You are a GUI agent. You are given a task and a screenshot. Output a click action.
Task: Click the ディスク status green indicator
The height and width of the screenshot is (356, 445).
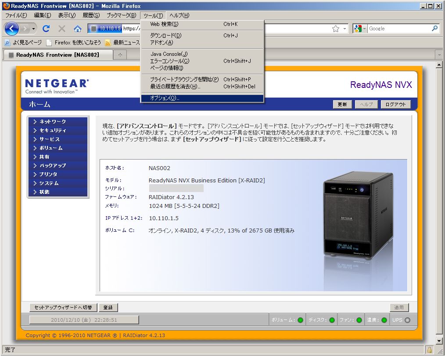tap(332, 320)
